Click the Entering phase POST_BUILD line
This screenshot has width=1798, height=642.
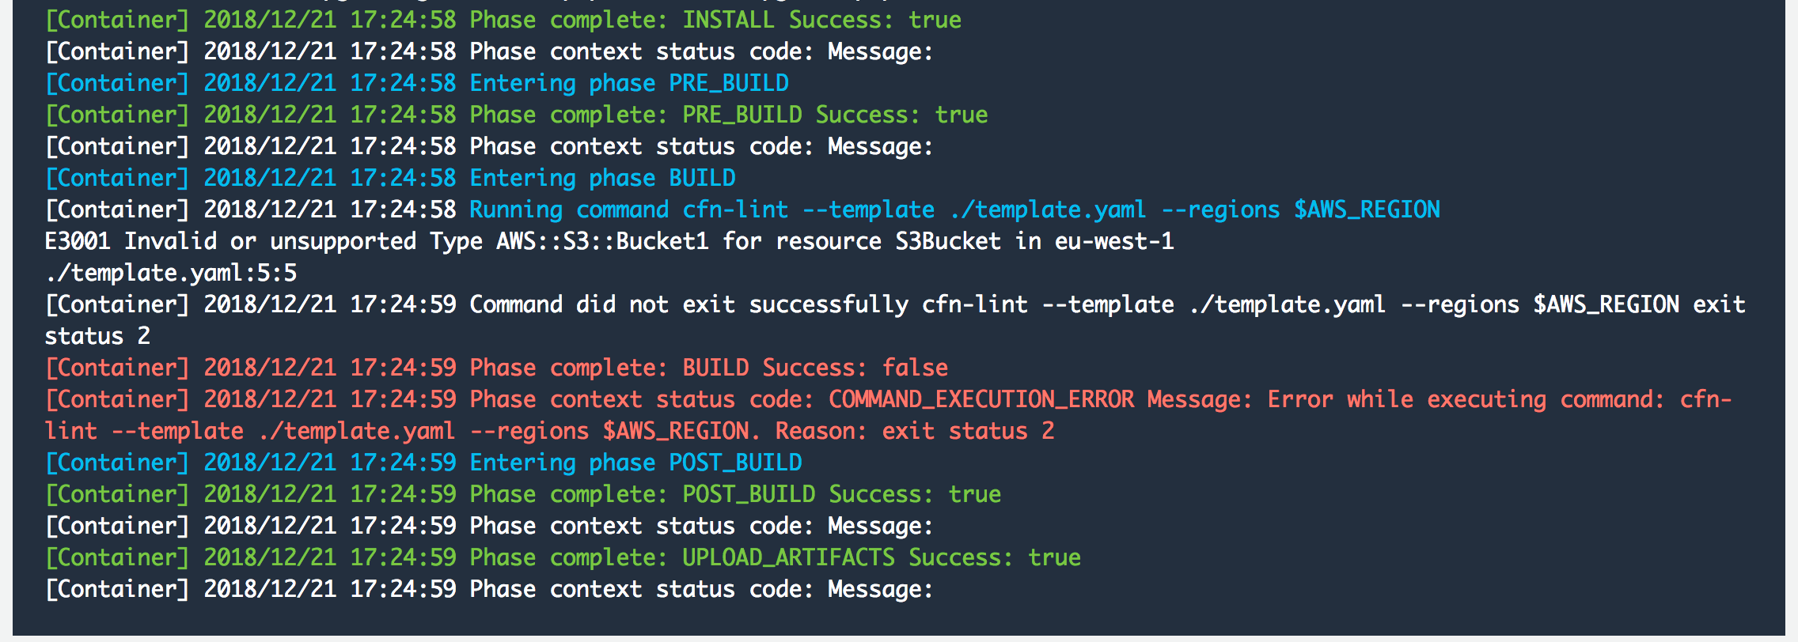(x=424, y=463)
